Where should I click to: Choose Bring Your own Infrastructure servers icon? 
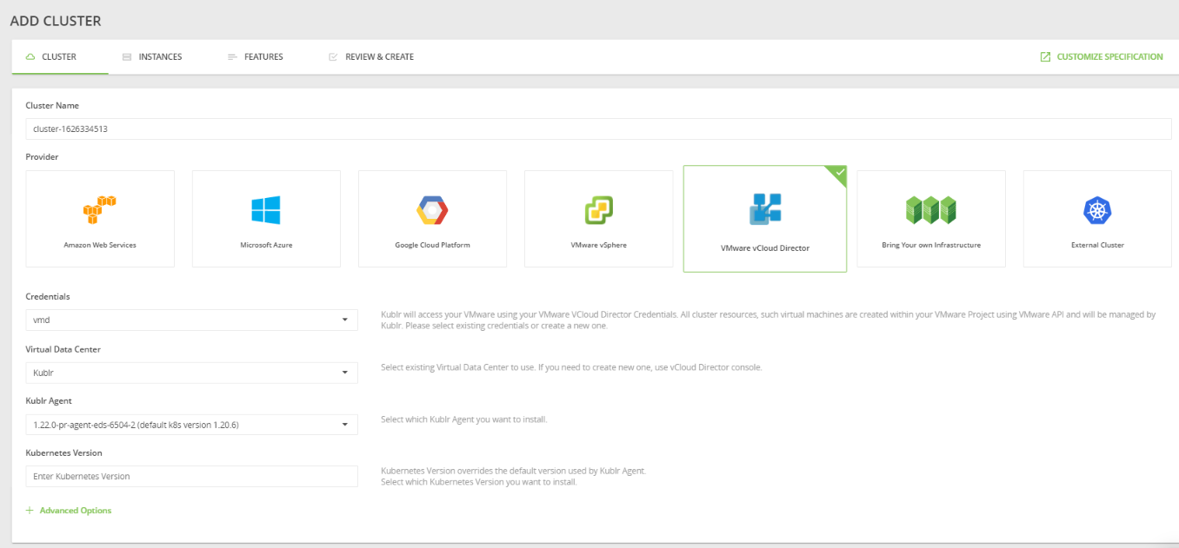(x=931, y=210)
